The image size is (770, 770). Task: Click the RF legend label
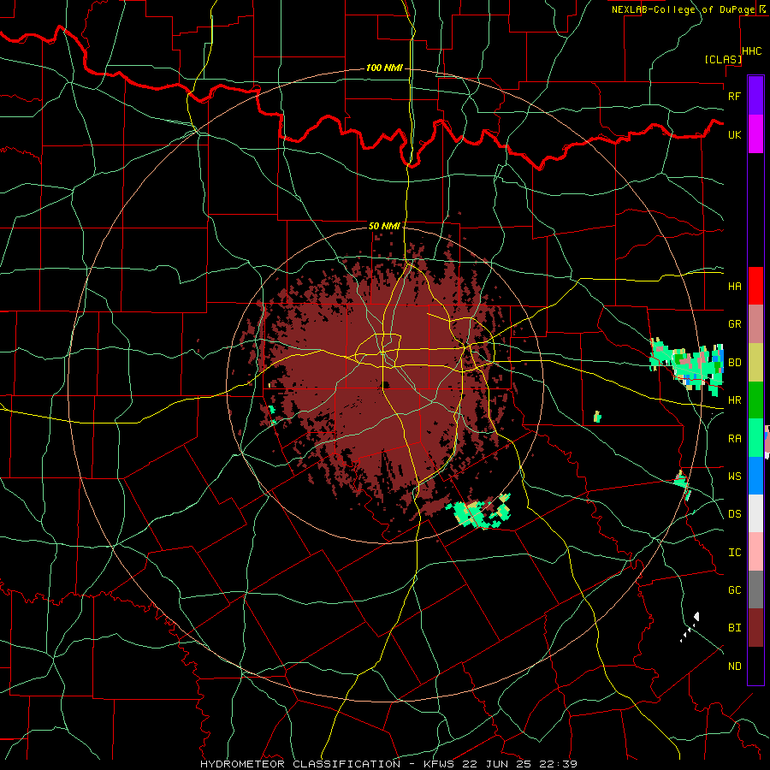click(734, 96)
